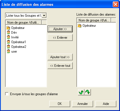Select the Opérateur1 user icon
This screenshot has height=111, width=120.
click(x=8, y=42)
